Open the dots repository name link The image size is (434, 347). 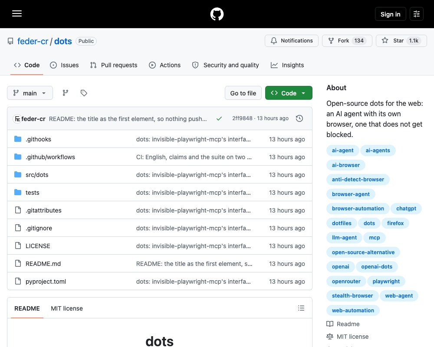click(x=63, y=41)
